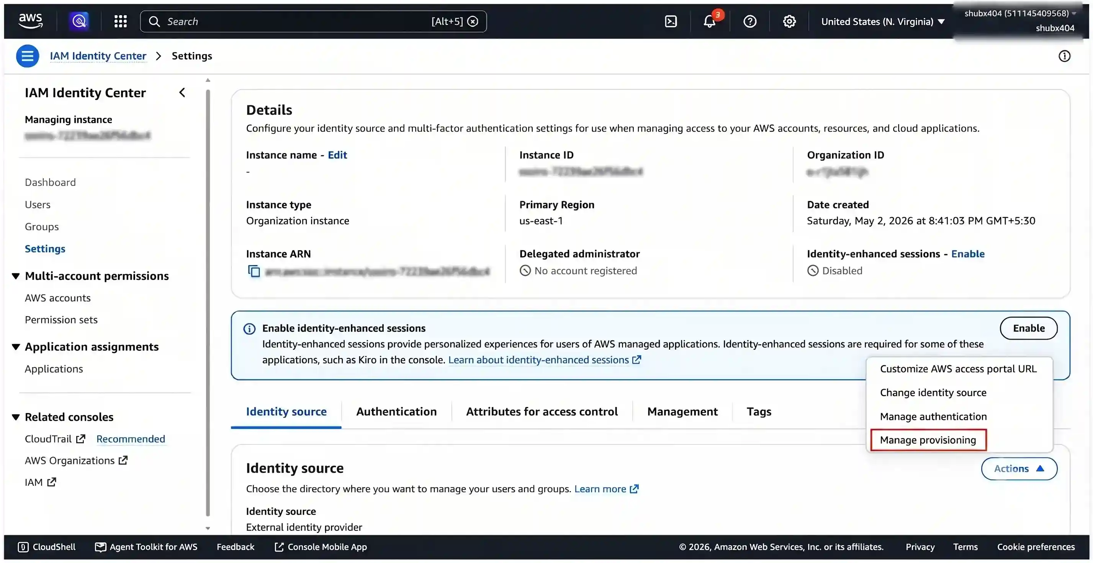Open AWS accounts in the sidebar
Viewport: 1093px width, 563px height.
click(x=58, y=298)
